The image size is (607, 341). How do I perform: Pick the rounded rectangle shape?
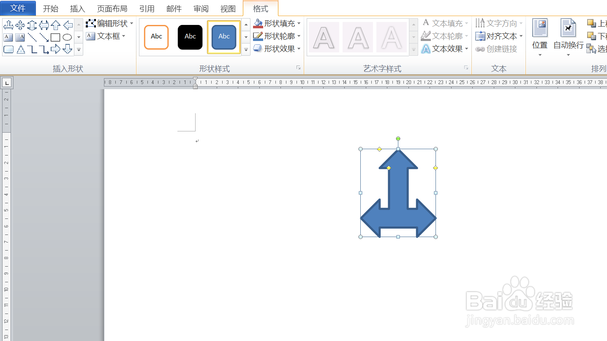[x=8, y=49]
